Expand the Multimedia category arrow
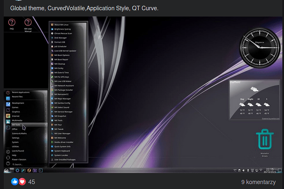This screenshot has height=189, width=284. (46, 120)
